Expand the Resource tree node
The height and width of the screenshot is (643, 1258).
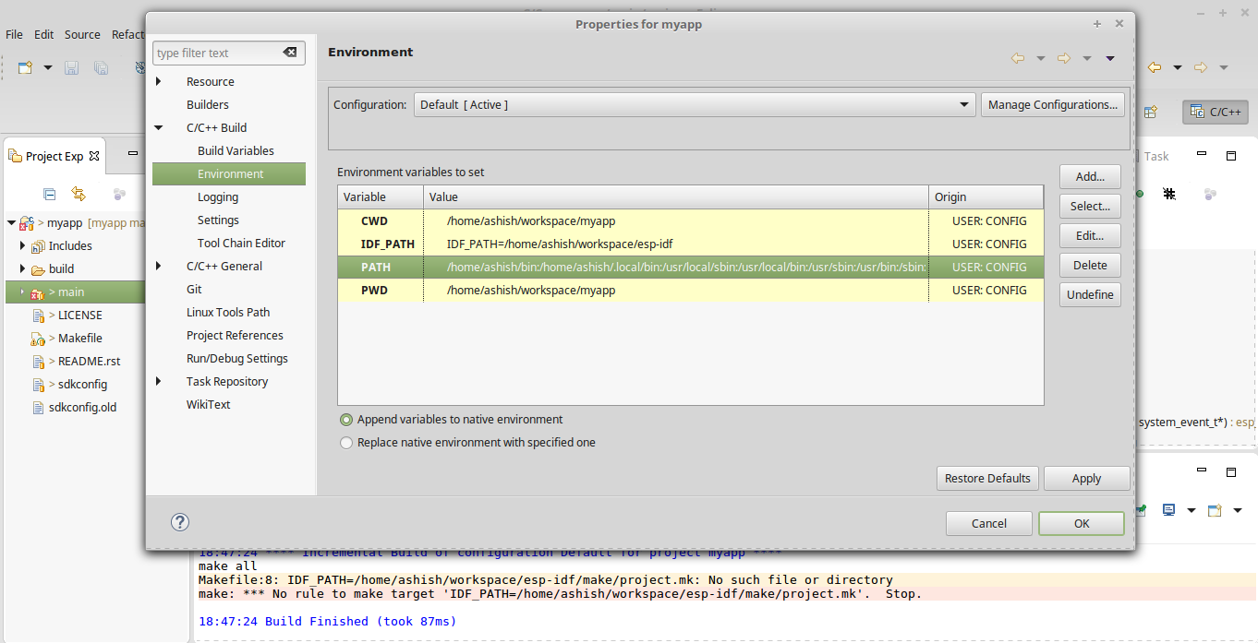tap(159, 81)
